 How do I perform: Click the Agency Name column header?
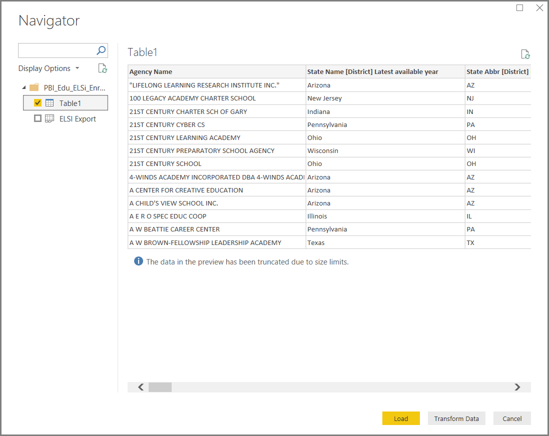coord(217,71)
